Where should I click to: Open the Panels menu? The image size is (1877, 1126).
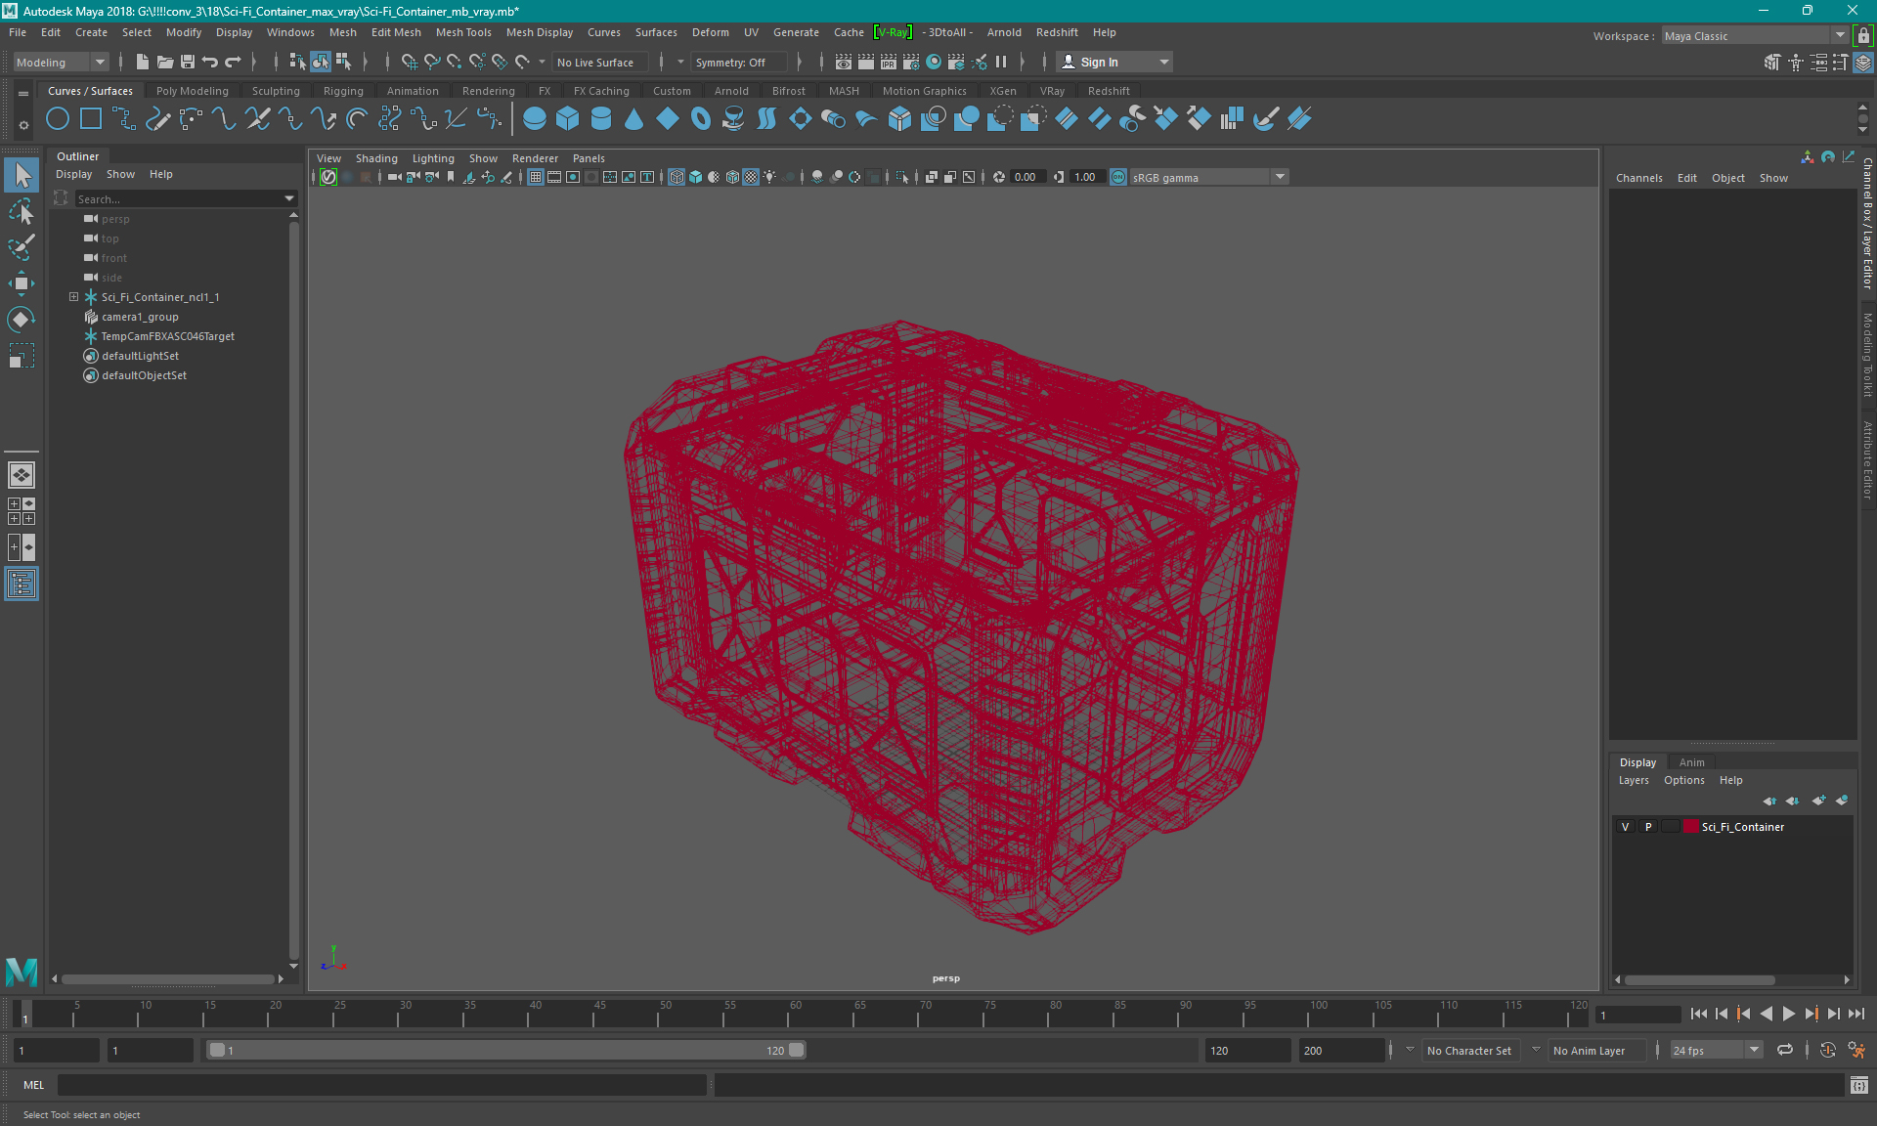point(589,158)
